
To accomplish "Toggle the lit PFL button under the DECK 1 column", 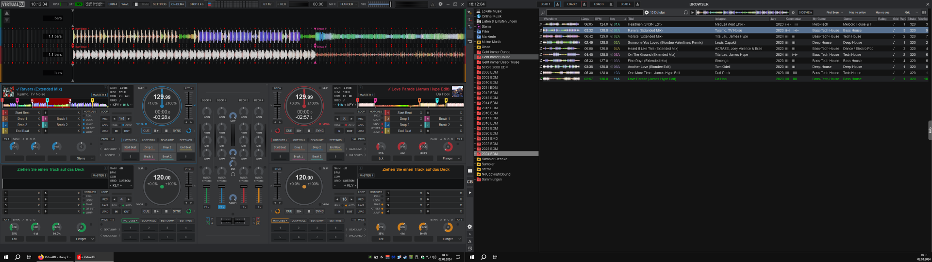I will 222,207.
